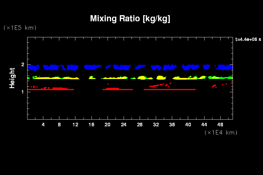Click the Height axis tick label 2
This screenshot has height=175, width=263.
[x=22, y=65]
